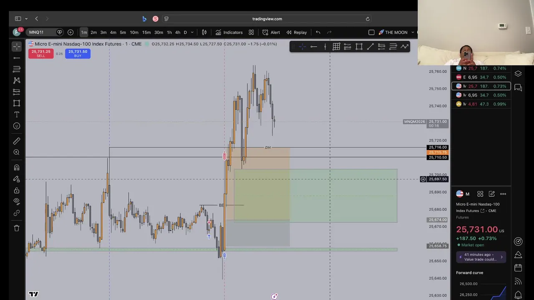Open the Safari sidebar toggle
Screen dimensions: 534x300
coord(18,19)
